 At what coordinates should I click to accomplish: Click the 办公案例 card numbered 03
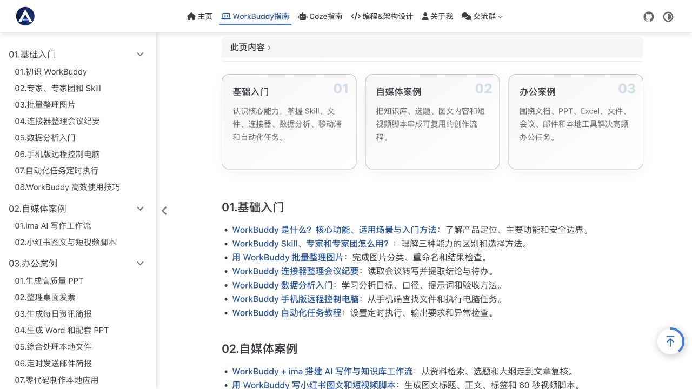click(576, 122)
